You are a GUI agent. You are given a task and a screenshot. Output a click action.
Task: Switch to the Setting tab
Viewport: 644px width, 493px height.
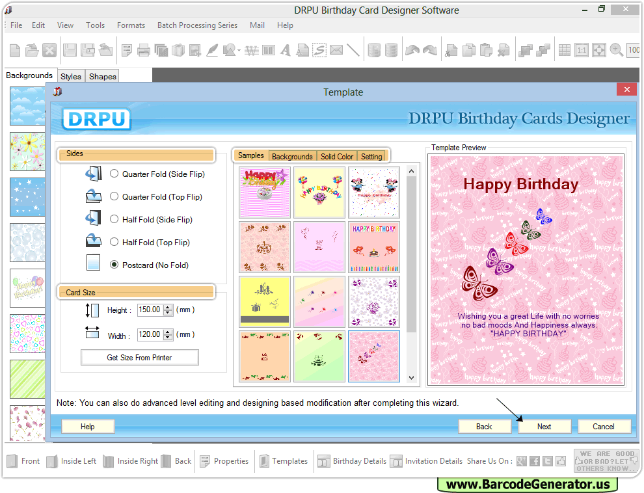(371, 156)
